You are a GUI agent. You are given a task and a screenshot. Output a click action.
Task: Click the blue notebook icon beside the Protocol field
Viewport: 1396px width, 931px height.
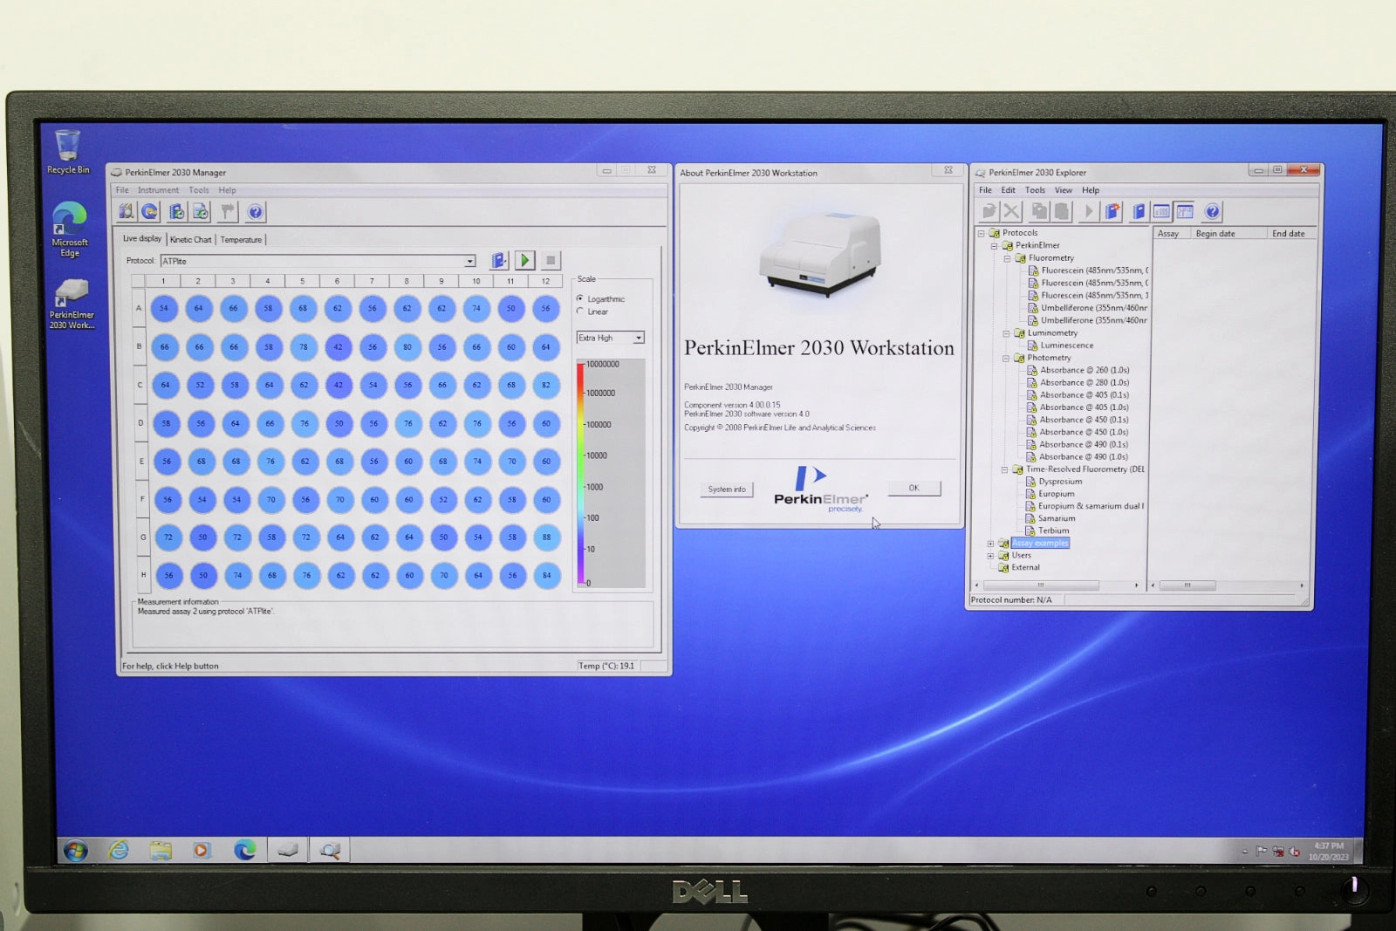pos(499,260)
